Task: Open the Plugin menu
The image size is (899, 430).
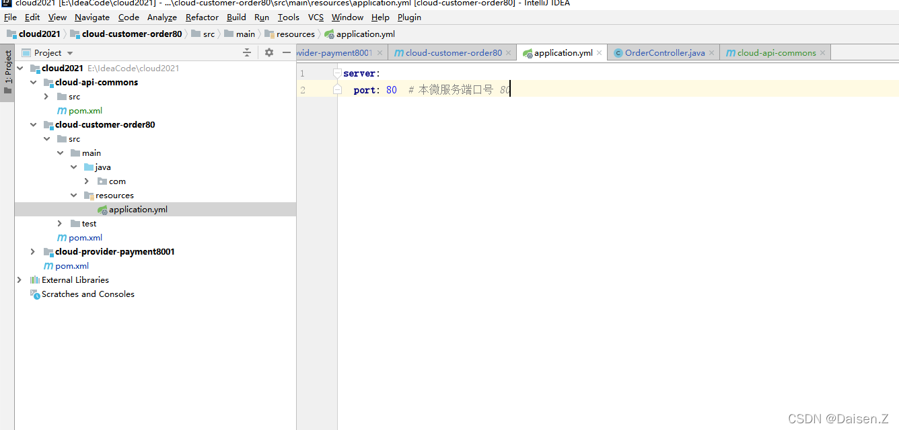Action: 409,17
